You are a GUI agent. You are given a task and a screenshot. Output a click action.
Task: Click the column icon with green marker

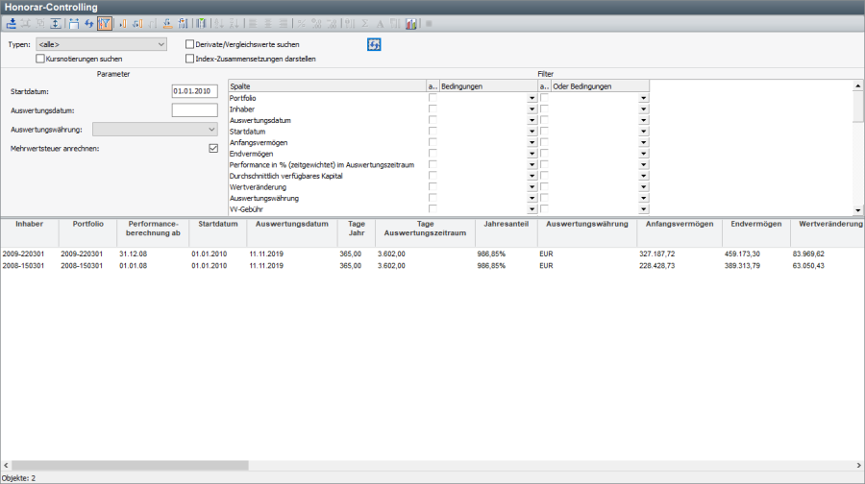(200, 23)
